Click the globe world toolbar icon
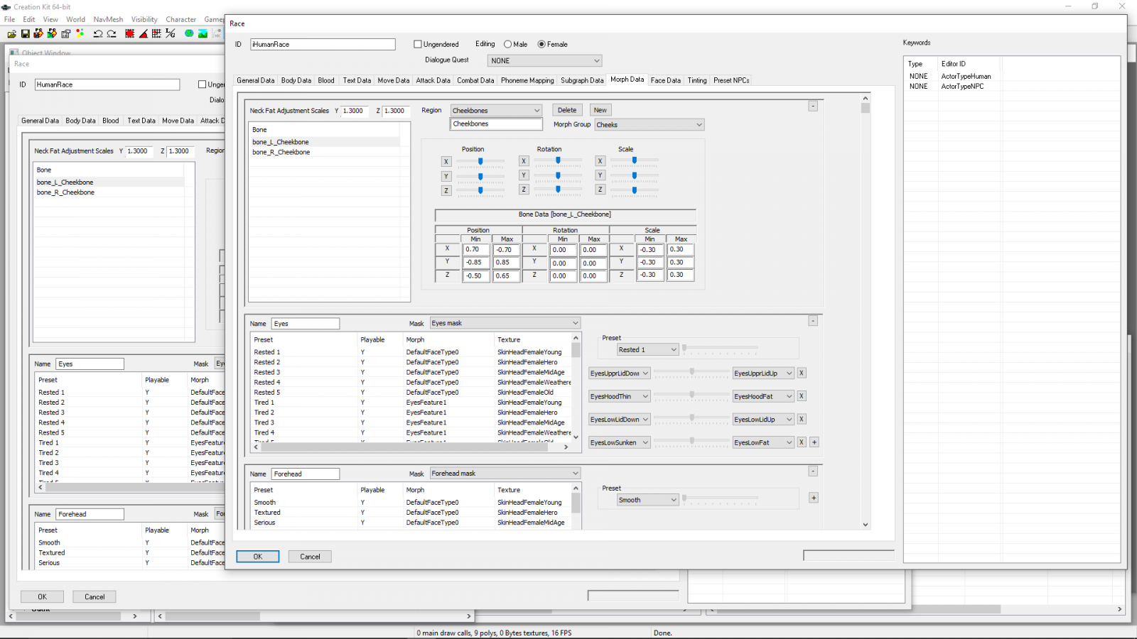Viewport: 1137px width, 639px height. coord(189,33)
